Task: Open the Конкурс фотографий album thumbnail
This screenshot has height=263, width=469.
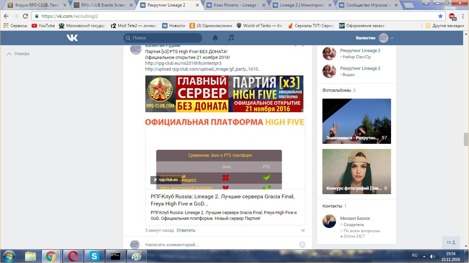Action: (x=357, y=172)
